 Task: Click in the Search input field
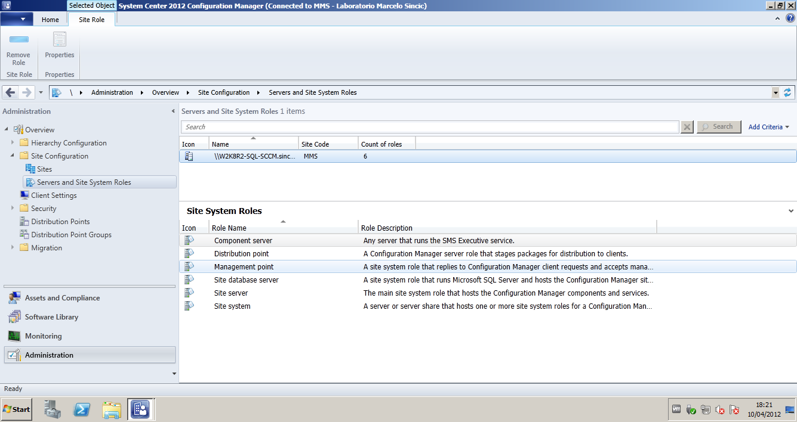point(430,127)
